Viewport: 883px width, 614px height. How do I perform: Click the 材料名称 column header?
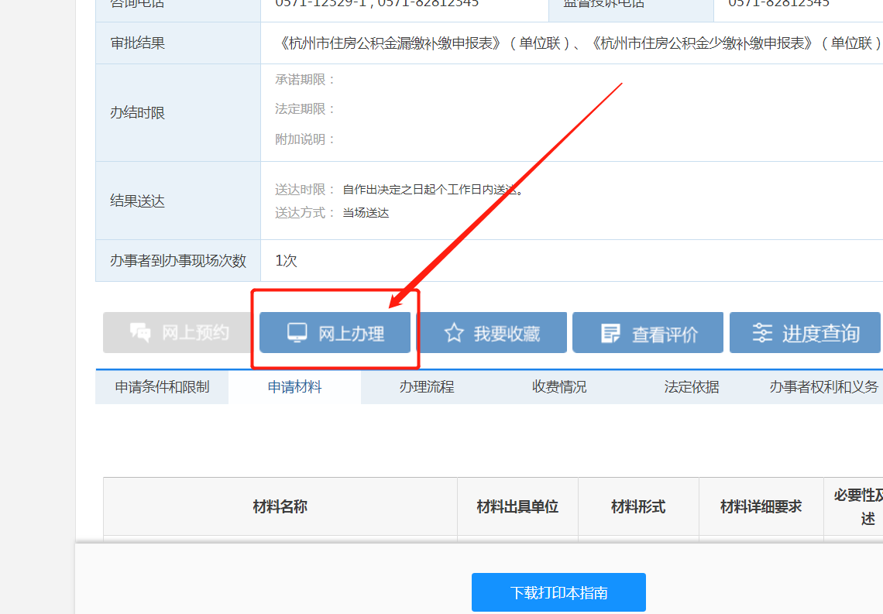click(x=280, y=506)
